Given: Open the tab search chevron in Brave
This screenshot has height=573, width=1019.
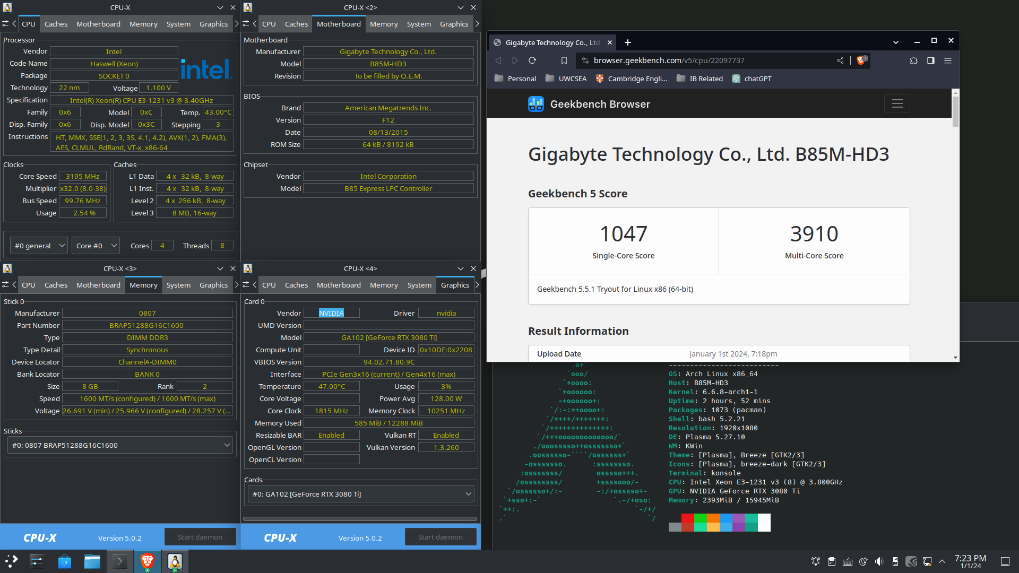Looking at the screenshot, I should coord(895,42).
